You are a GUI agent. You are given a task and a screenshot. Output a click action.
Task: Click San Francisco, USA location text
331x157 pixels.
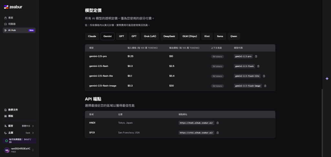point(129,132)
